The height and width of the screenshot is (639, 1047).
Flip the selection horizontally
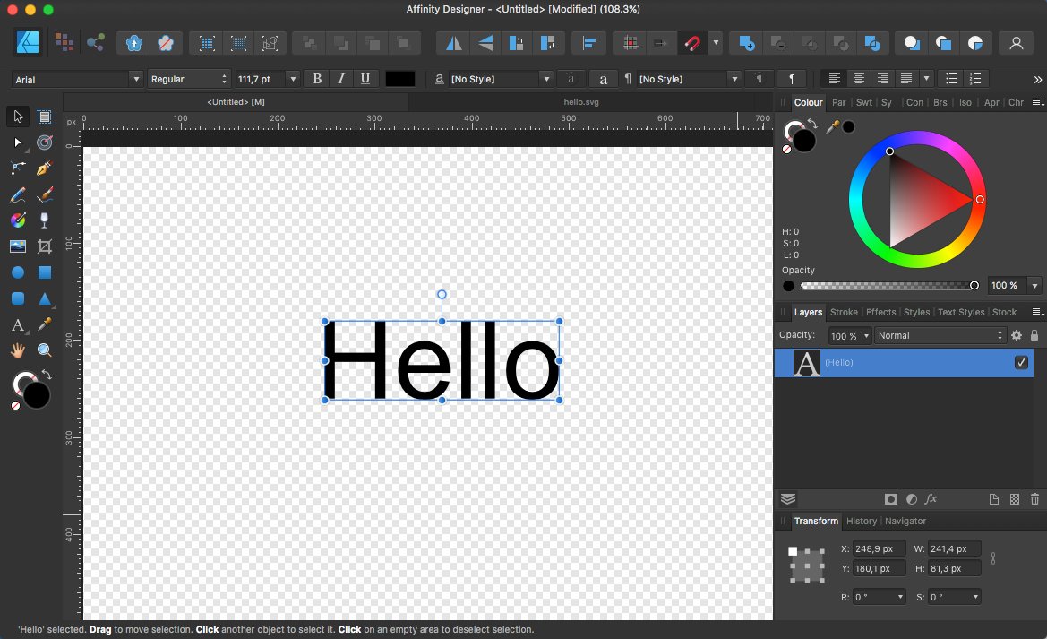tap(452, 42)
